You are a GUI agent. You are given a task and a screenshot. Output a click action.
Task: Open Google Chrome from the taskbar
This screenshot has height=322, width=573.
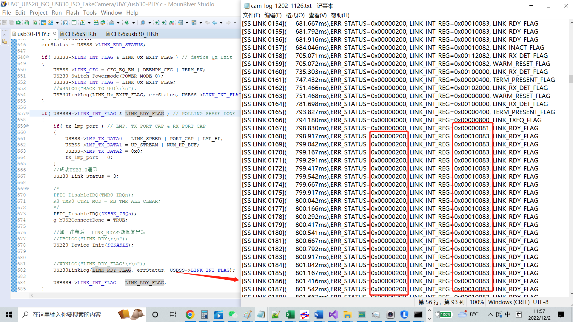(190, 315)
